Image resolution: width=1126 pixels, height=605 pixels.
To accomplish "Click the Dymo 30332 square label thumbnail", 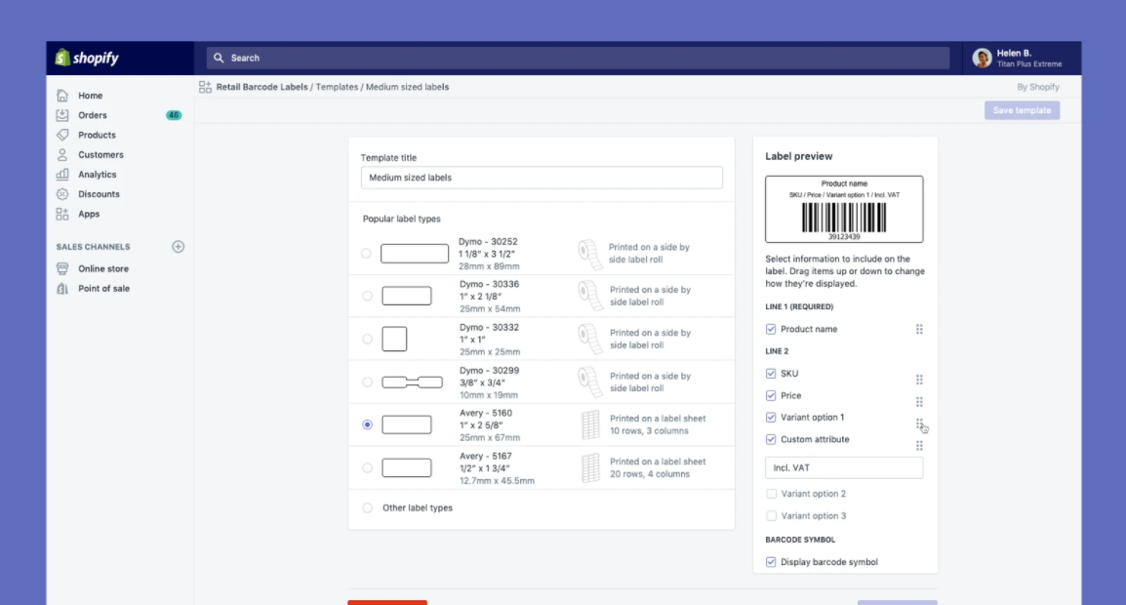I will (x=394, y=340).
